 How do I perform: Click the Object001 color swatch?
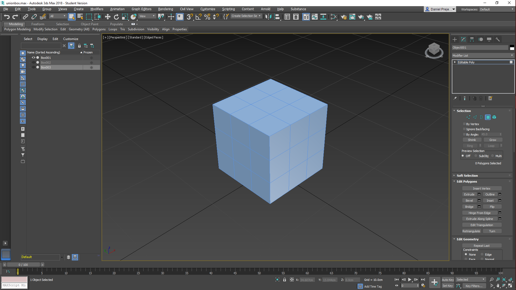tap(512, 48)
